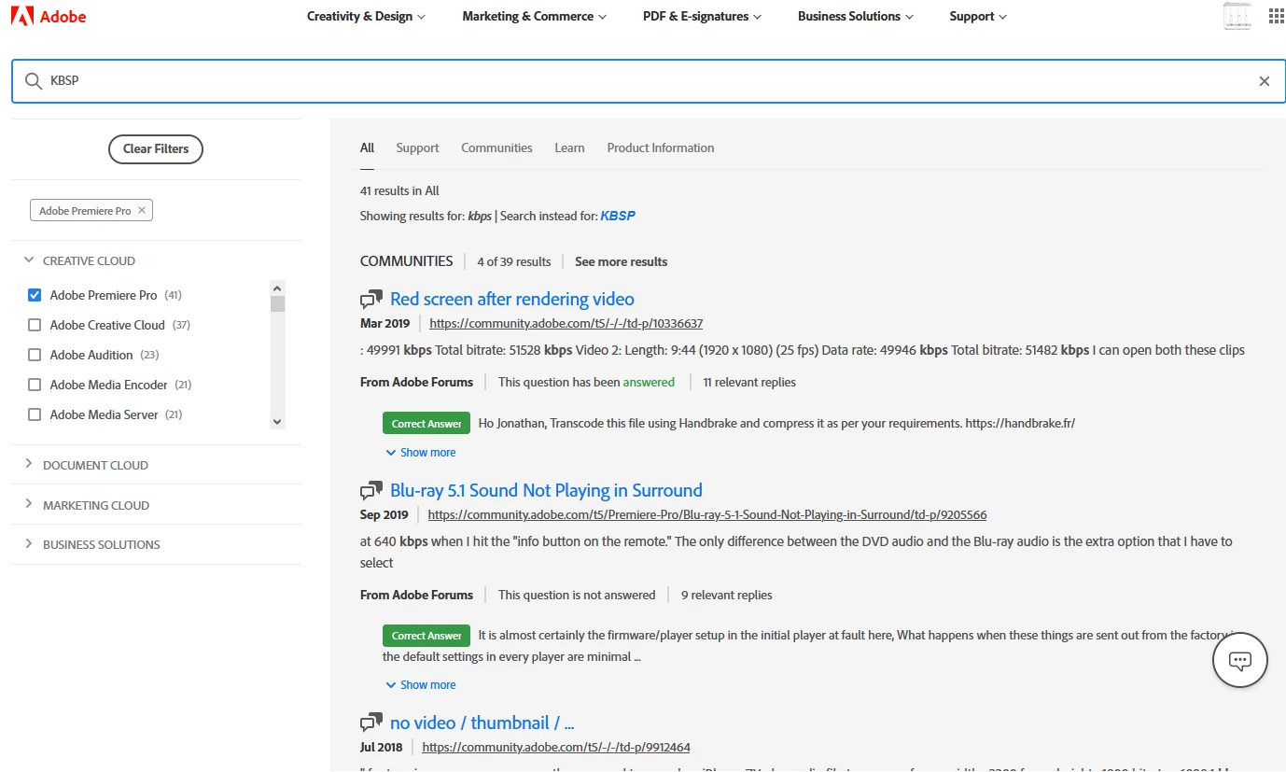Open Marketing & Commerce menu
Image resolution: width=1286 pixels, height=772 pixels.
pyautogui.click(x=534, y=16)
